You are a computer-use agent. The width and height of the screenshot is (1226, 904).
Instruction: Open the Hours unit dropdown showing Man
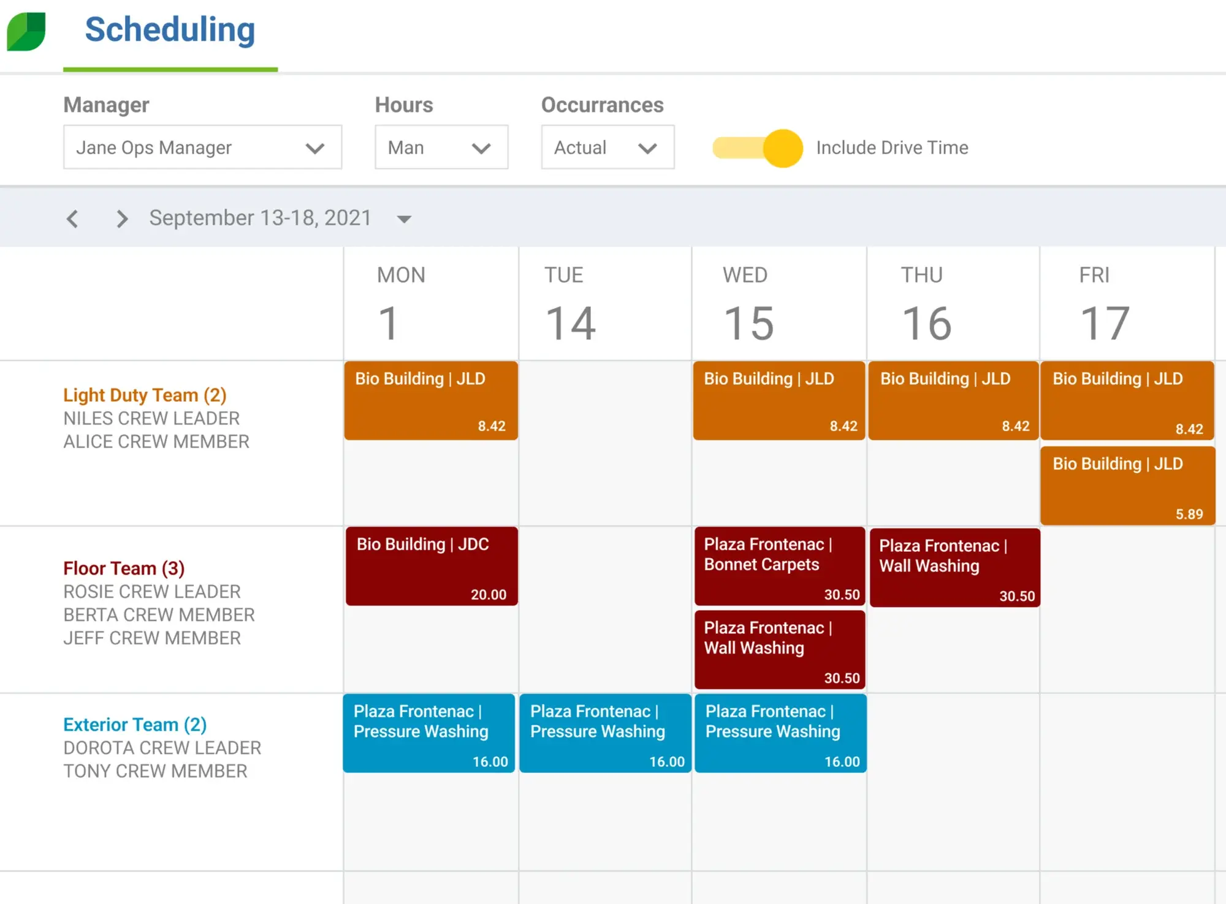point(441,148)
